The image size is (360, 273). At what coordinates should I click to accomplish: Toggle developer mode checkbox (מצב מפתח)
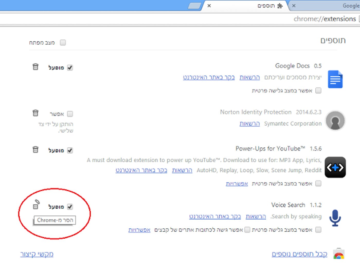(x=63, y=42)
